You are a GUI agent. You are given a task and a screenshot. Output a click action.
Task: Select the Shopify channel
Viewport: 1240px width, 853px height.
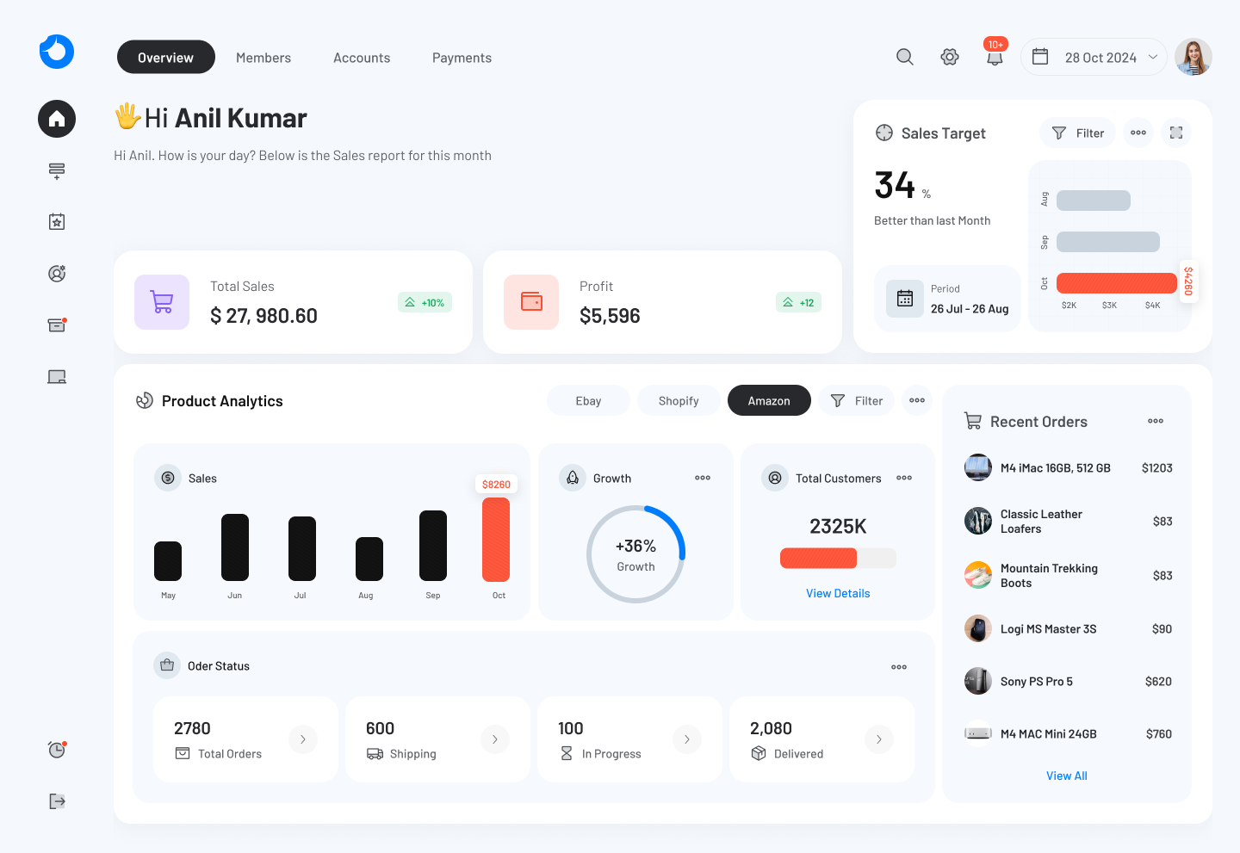tap(679, 400)
